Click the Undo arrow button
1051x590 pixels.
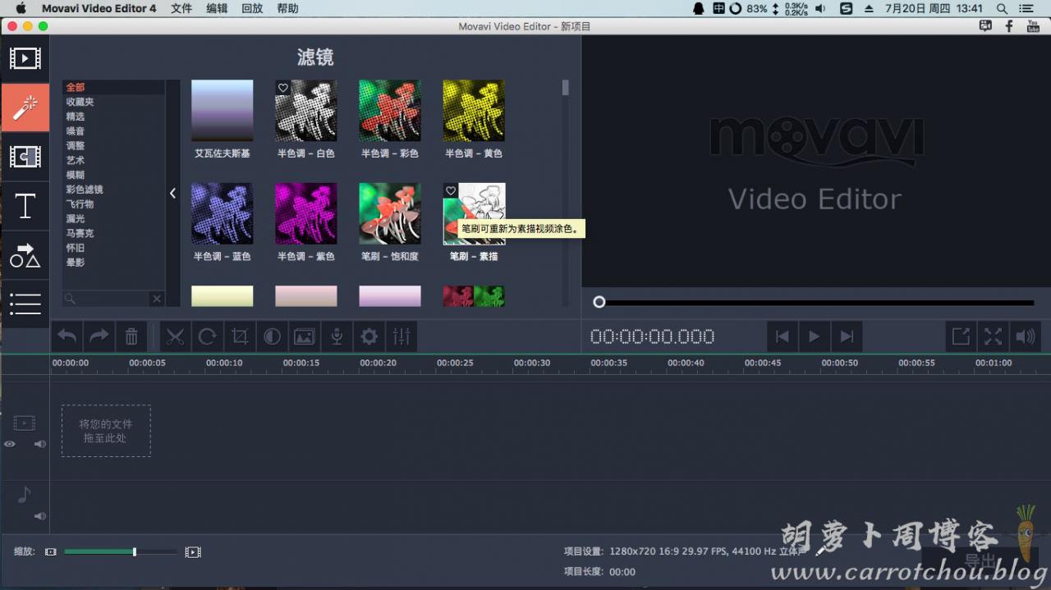(67, 336)
